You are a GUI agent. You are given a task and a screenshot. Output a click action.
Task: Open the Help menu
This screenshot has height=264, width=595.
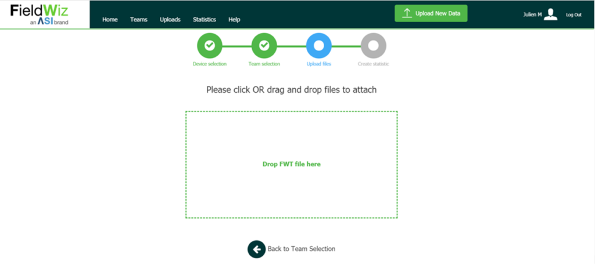coord(234,20)
